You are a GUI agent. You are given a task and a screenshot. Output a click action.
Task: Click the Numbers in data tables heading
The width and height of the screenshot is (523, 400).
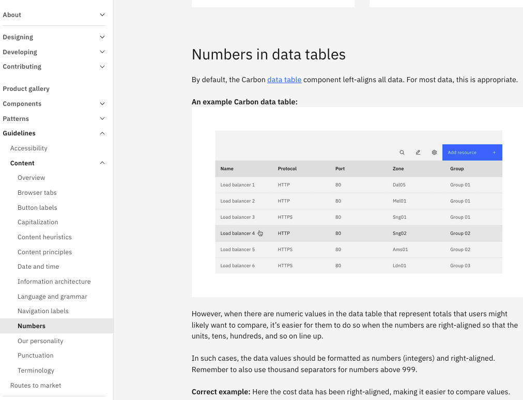tap(269, 54)
